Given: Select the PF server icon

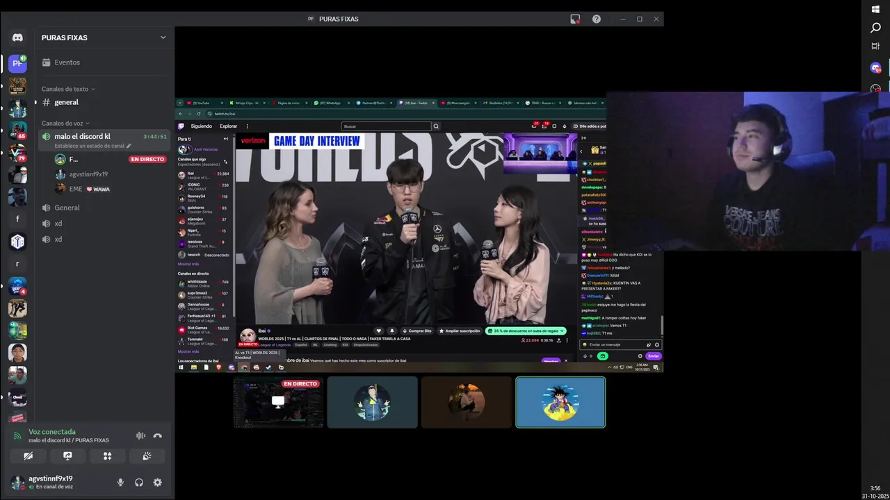Looking at the screenshot, I should [17, 63].
